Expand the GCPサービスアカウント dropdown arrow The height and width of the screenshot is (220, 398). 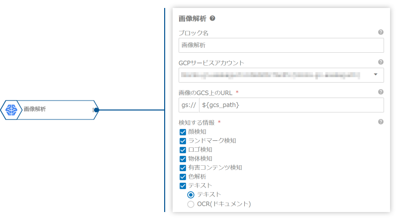[375, 75]
